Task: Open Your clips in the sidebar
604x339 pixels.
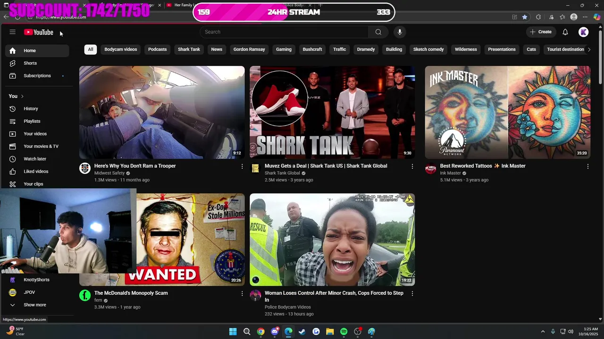Action: coord(37,184)
